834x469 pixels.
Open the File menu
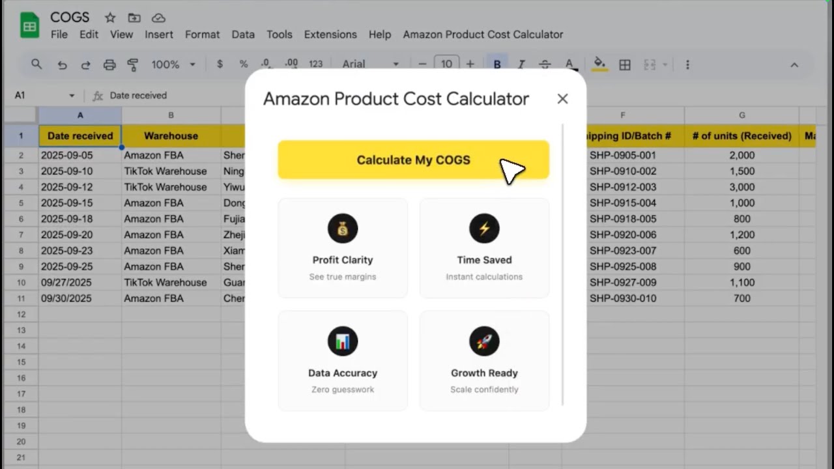(x=59, y=35)
